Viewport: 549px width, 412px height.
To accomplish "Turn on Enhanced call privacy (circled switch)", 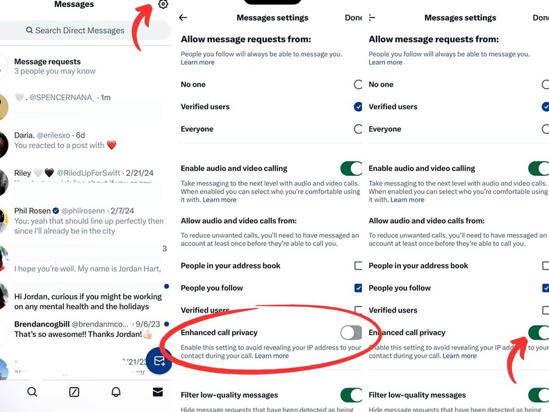I will point(351,333).
